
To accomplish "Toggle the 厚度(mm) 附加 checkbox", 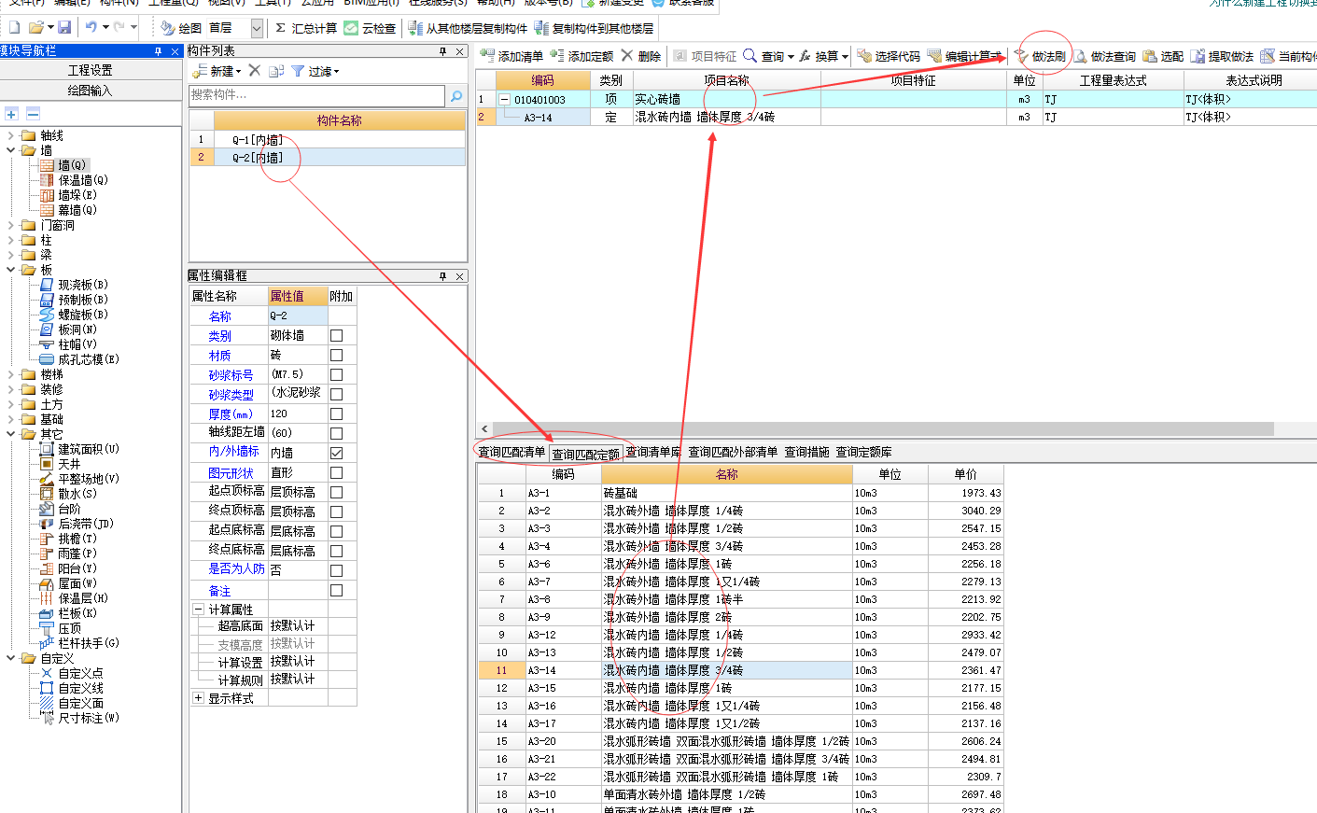I will pos(336,414).
